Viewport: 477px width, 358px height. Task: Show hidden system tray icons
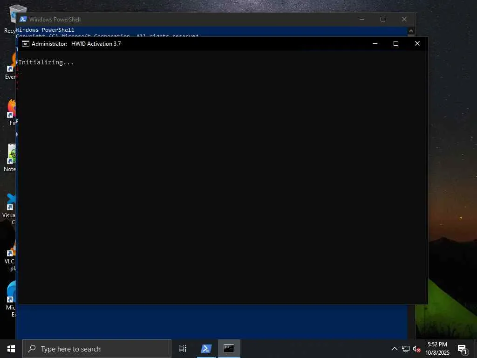tap(394, 349)
